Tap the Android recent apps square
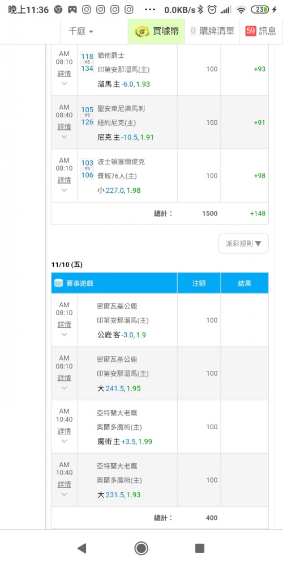283x567 pixels. click(x=200, y=548)
